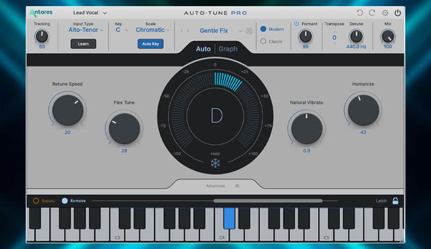
Task: Click the detected note D display
Action: click(216, 115)
